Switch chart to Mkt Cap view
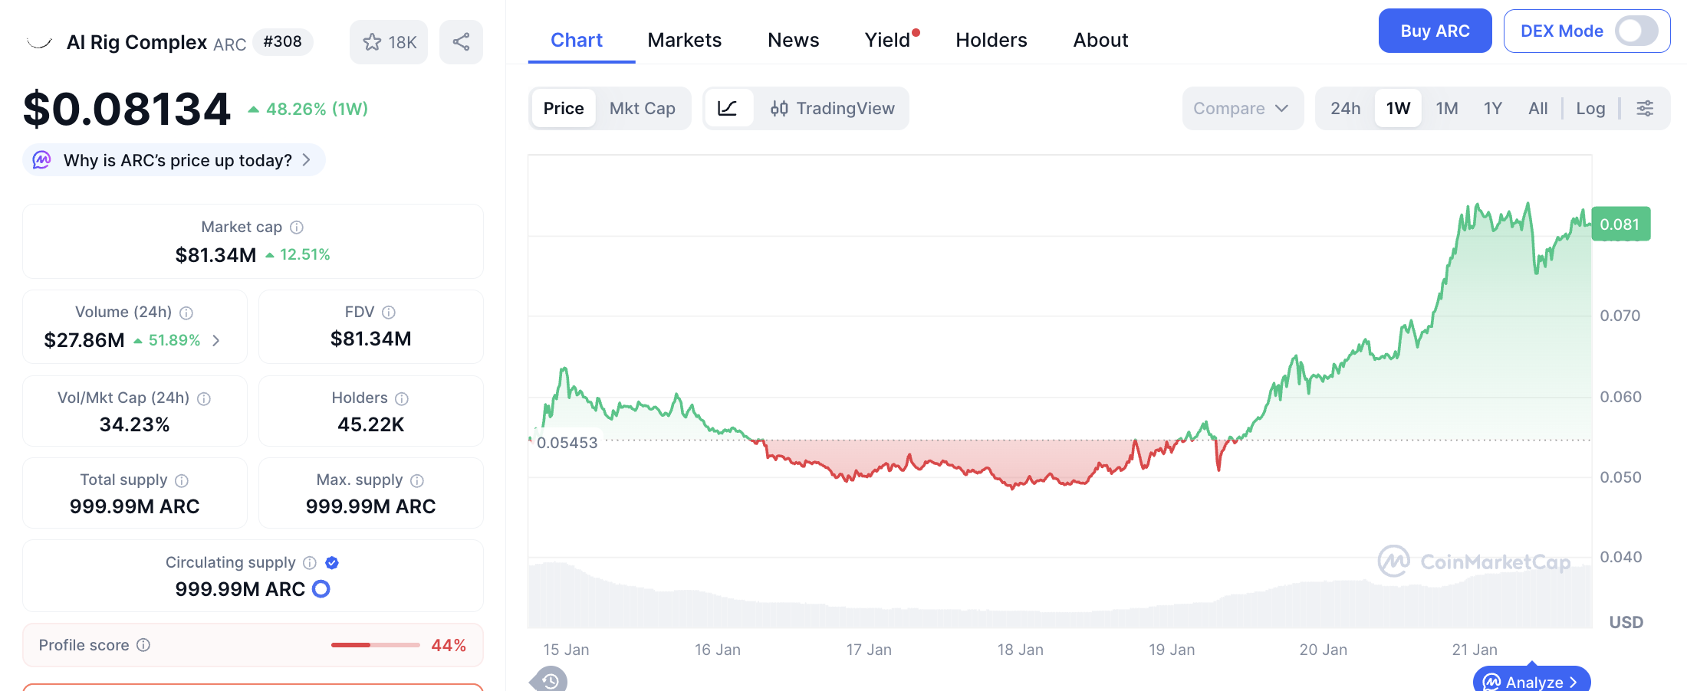 pos(642,109)
